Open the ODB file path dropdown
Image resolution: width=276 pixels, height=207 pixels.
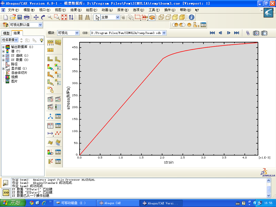click(x=164, y=33)
